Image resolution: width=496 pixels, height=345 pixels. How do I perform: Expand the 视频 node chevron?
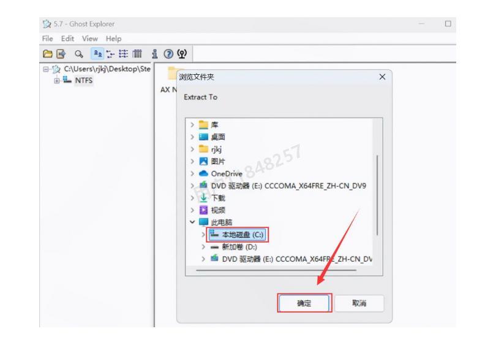192,210
